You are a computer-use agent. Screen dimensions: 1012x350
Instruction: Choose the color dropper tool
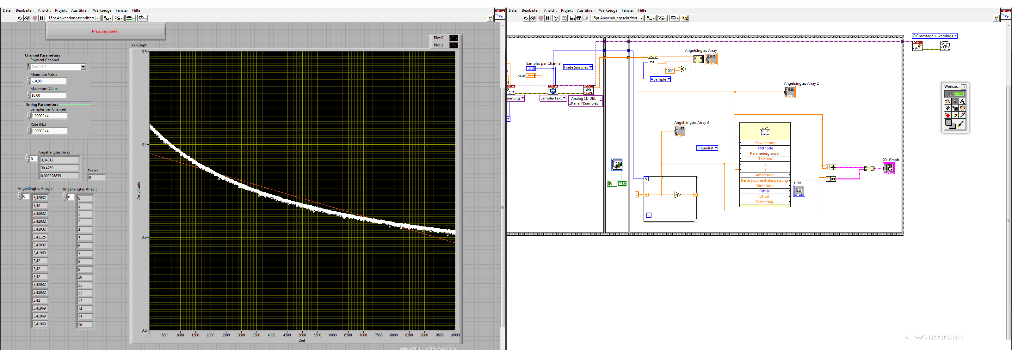point(962,115)
